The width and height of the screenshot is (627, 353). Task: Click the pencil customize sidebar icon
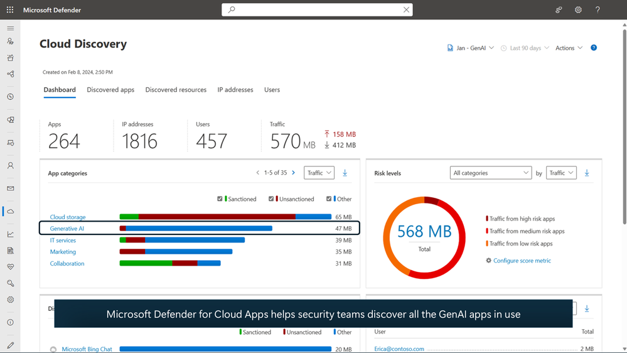(11, 345)
